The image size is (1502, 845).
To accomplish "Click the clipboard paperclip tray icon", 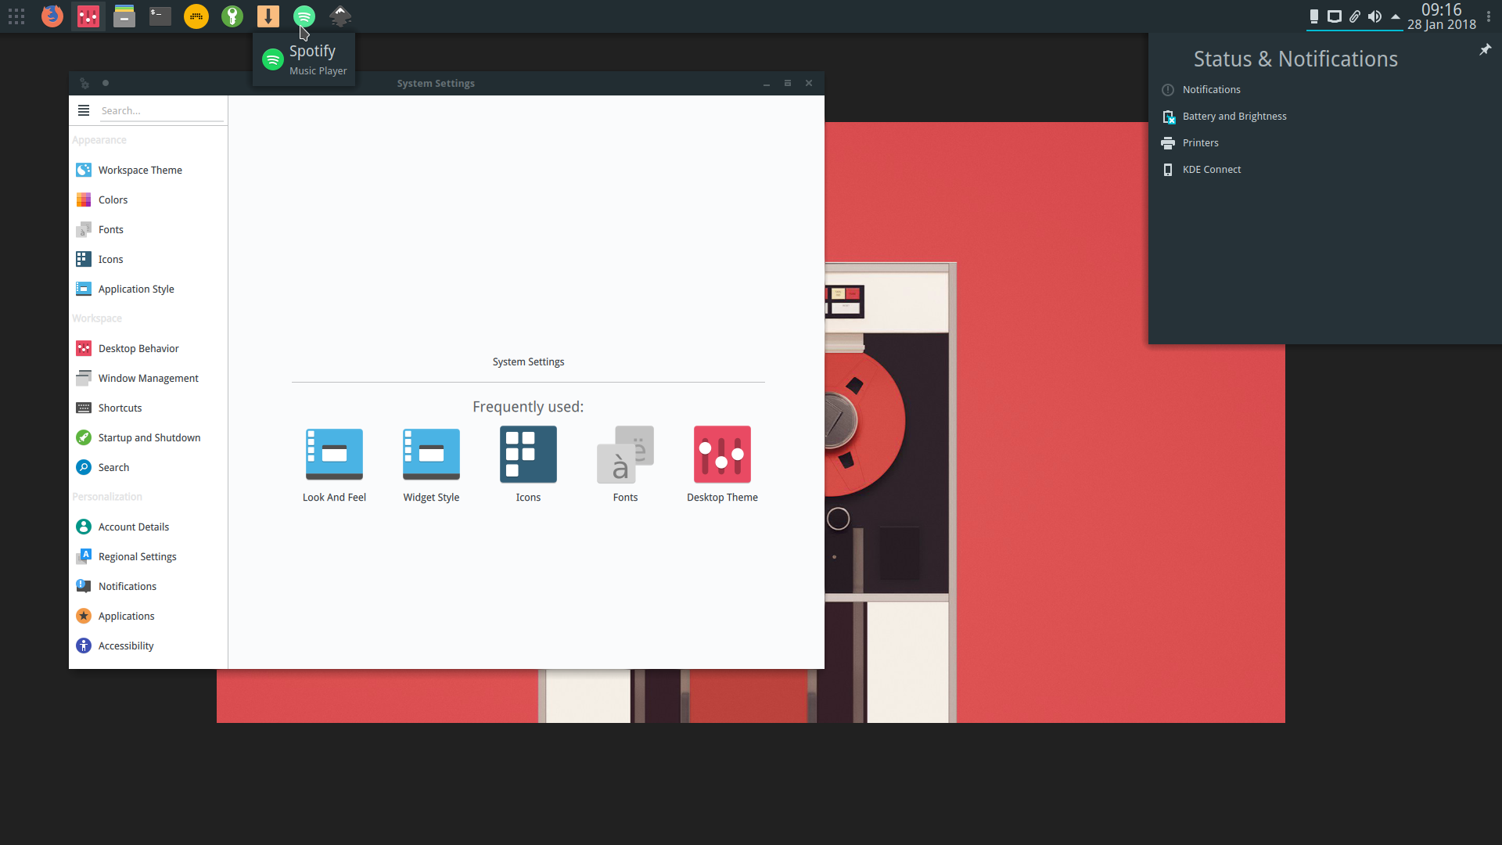I will (x=1354, y=16).
